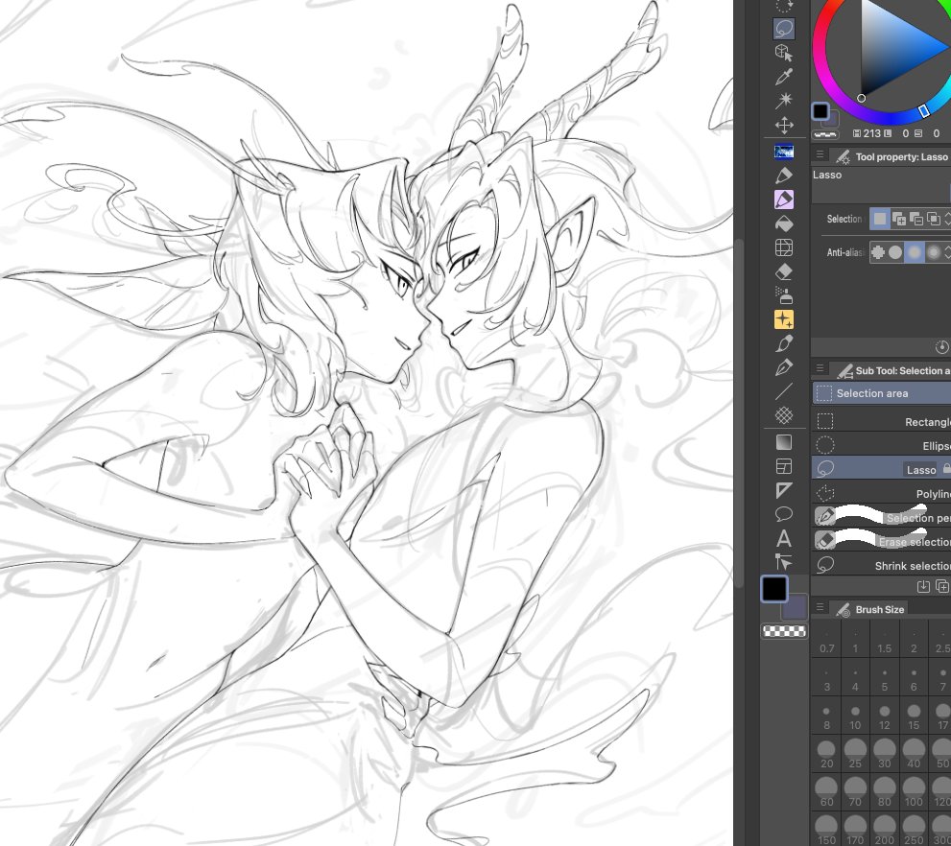
Task: Open the Tool property panel hamburger menu
Action: (821, 155)
